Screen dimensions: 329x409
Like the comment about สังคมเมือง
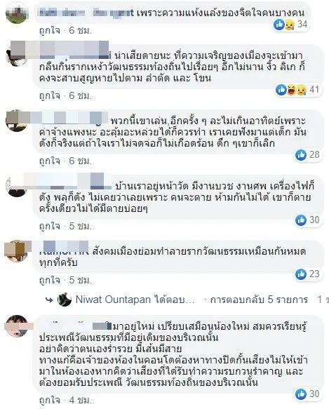50,281
